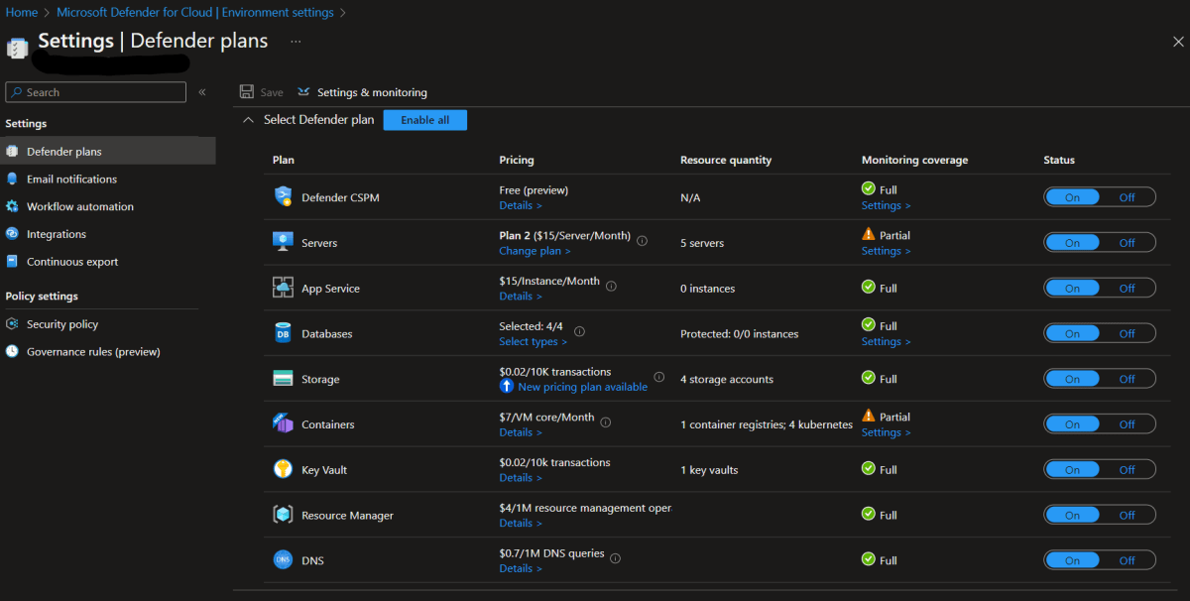The height and width of the screenshot is (601, 1190).
Task: Click info icon next to DNS pricing
Action: [x=615, y=558]
